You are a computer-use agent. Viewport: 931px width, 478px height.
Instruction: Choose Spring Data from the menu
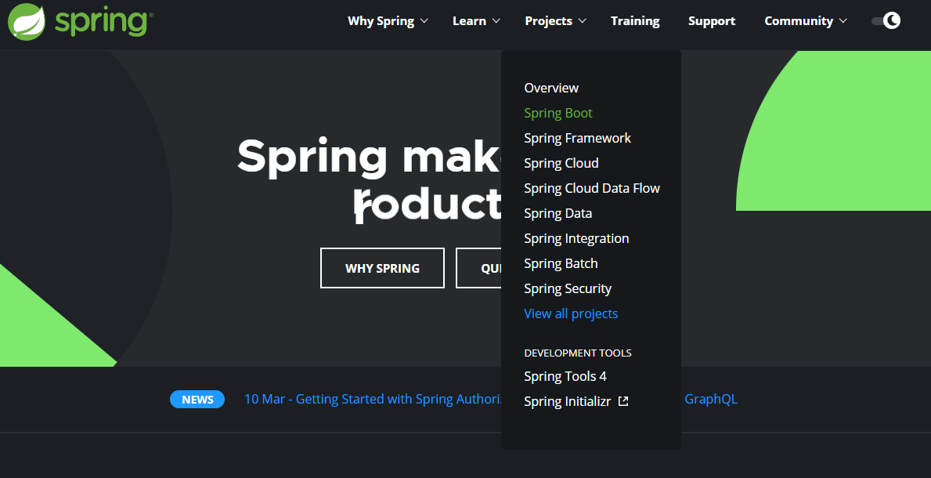pos(558,213)
